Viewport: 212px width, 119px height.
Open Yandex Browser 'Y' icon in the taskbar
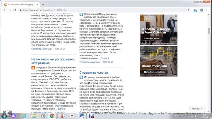coord(72,116)
